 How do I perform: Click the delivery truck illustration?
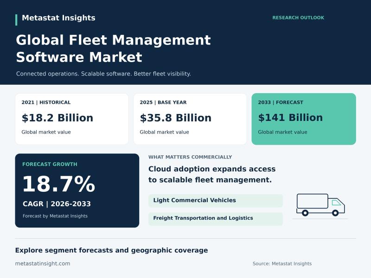point(320,205)
